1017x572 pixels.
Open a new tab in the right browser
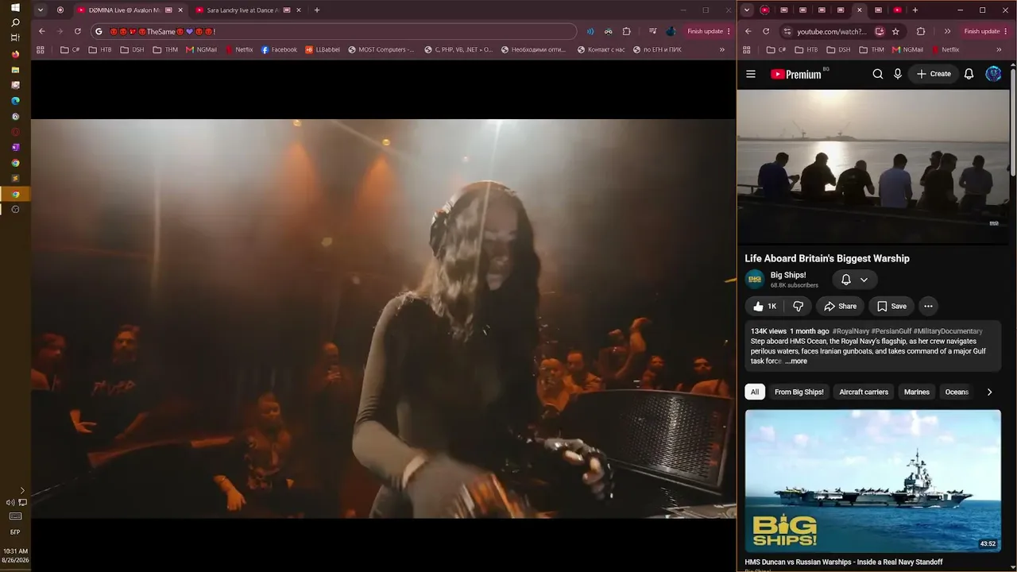tap(915, 10)
